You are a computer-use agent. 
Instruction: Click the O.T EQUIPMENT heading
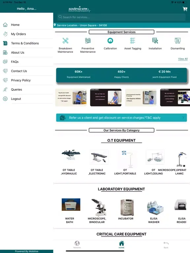pos(121,140)
